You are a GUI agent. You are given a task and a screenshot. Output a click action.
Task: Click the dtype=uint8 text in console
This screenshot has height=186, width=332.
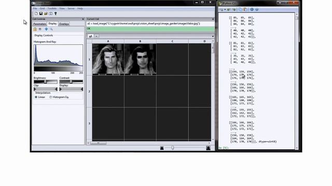(268, 142)
